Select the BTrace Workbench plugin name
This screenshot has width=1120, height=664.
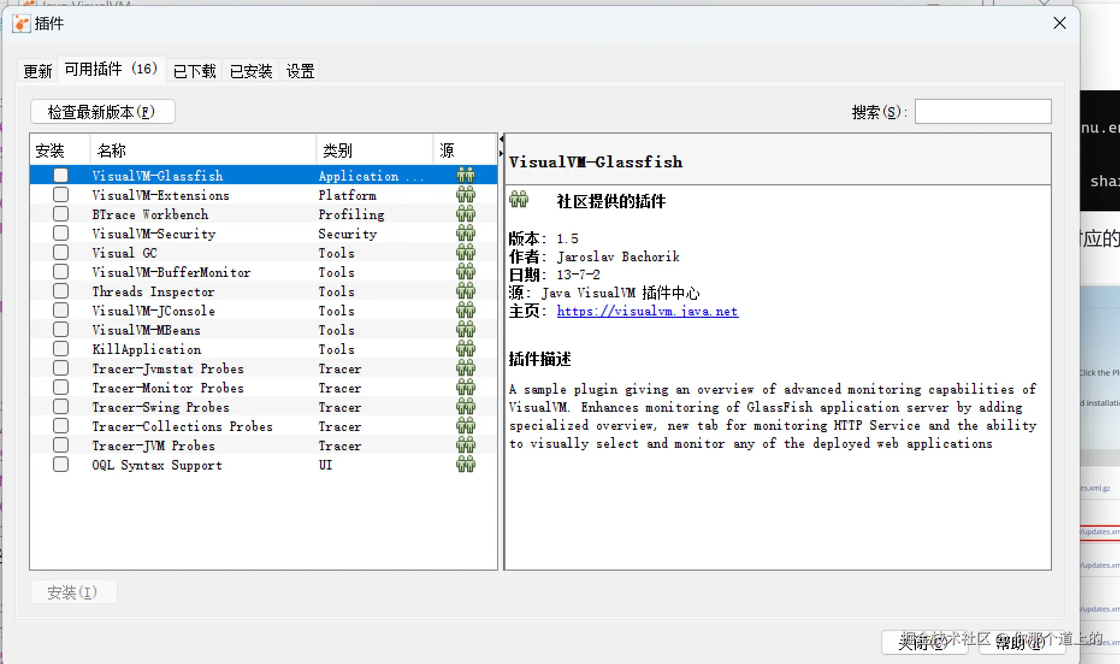coord(150,214)
